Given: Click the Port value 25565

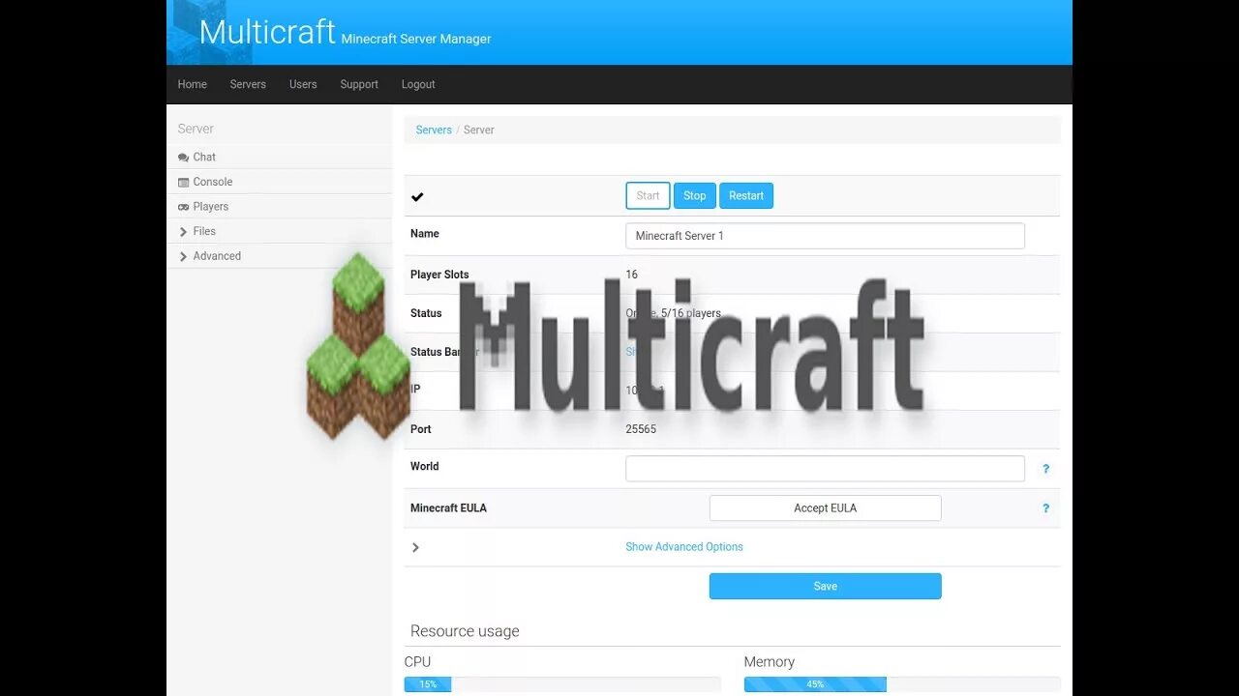Looking at the screenshot, I should tap(641, 429).
